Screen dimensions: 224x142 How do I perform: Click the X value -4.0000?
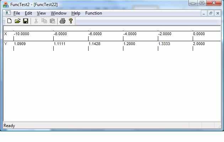[130, 34]
